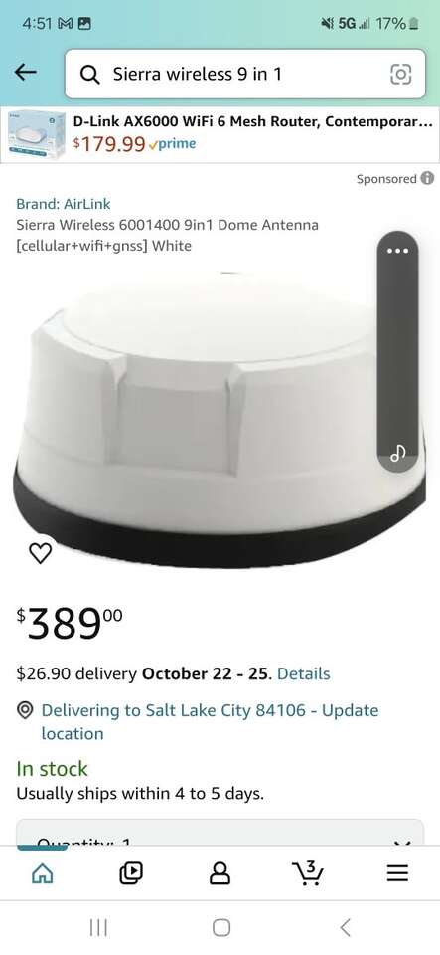View the dome antenna product image
This screenshot has height=955, width=440.
(x=220, y=420)
